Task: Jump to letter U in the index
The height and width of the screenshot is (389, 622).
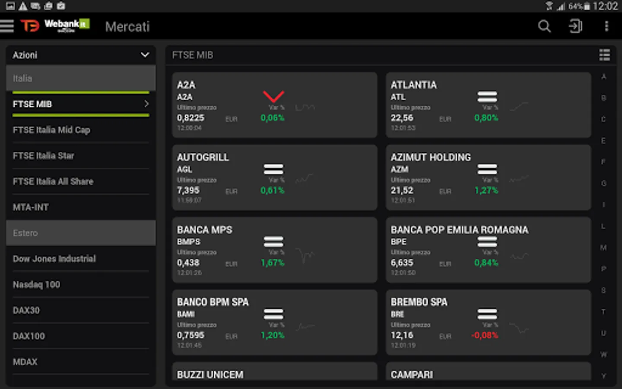Action: 603,333
